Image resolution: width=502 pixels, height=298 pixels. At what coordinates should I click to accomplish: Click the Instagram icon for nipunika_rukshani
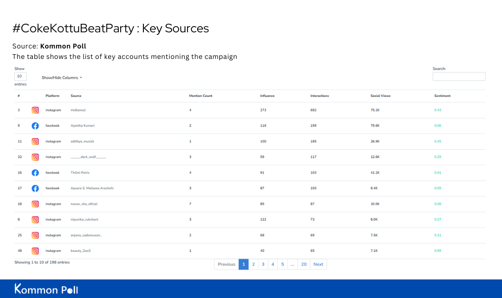click(35, 220)
